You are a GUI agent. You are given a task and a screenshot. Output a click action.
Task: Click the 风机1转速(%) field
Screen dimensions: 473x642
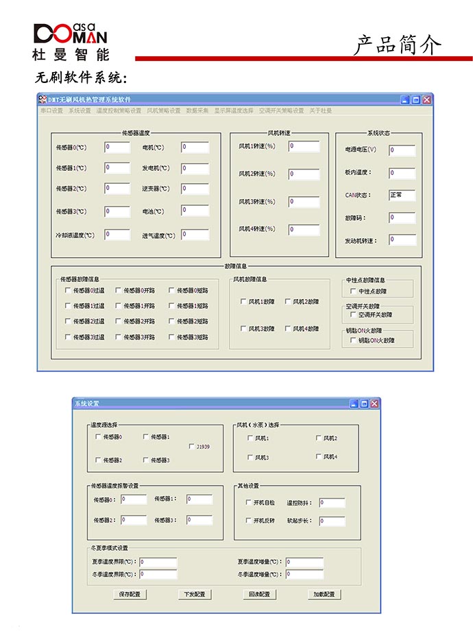point(304,146)
